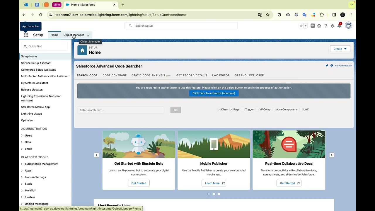Reload the page with the refresh button
Viewport: 375px width, 211px height.
pyautogui.click(x=41, y=15)
